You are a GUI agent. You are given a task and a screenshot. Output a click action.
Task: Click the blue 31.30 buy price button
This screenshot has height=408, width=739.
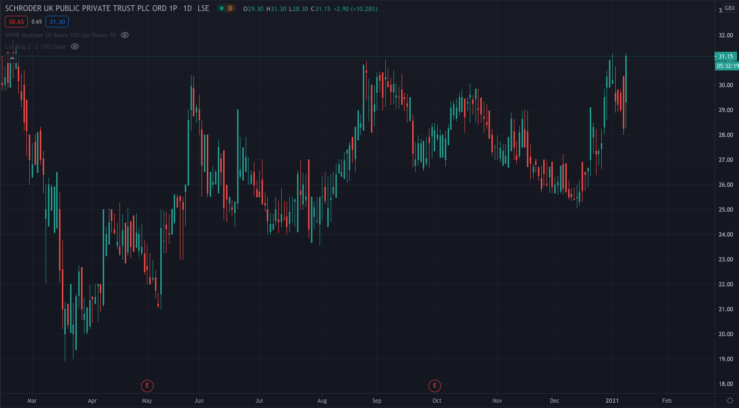point(57,22)
